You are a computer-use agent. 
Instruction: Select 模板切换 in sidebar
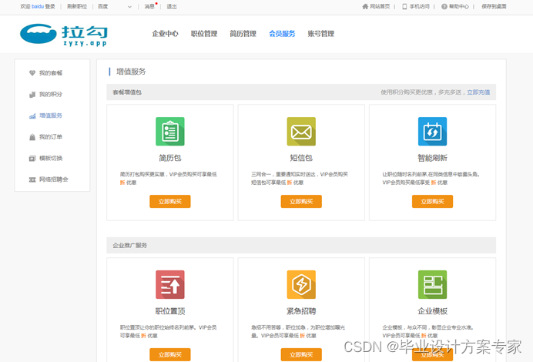coord(51,159)
